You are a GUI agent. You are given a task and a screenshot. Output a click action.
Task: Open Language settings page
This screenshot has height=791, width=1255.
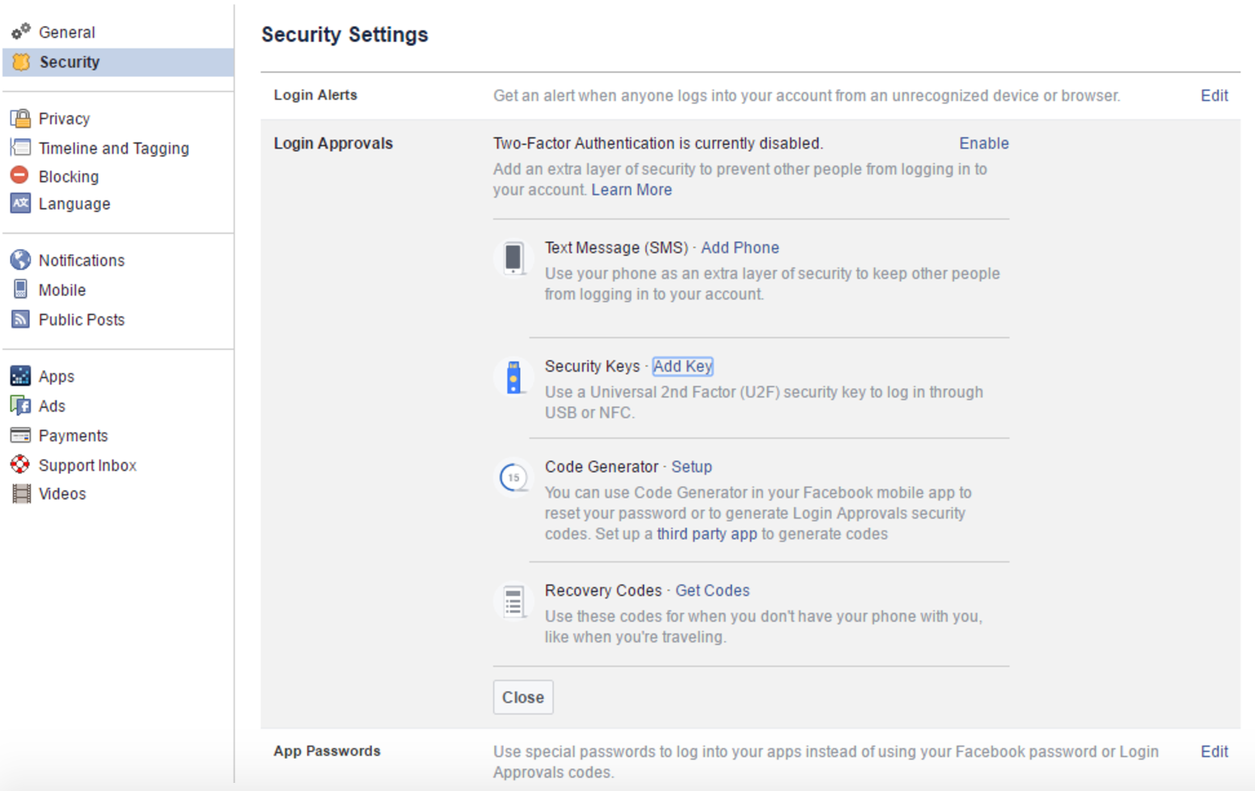[74, 204]
